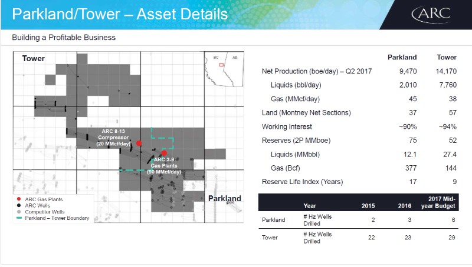Select the ARC 3-9 Gas Plants map label
The width and height of the screenshot is (472, 267).
[164, 166]
